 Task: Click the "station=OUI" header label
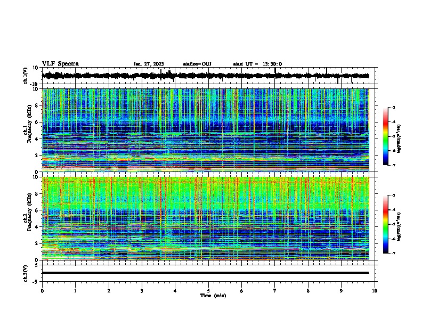(197, 64)
